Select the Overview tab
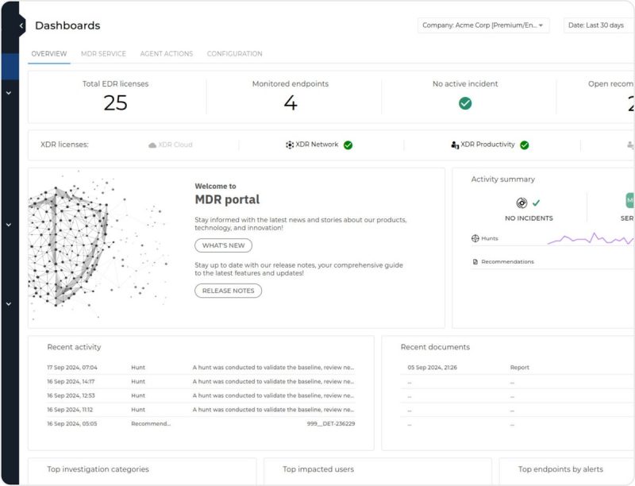This screenshot has width=635, height=486. coord(49,54)
